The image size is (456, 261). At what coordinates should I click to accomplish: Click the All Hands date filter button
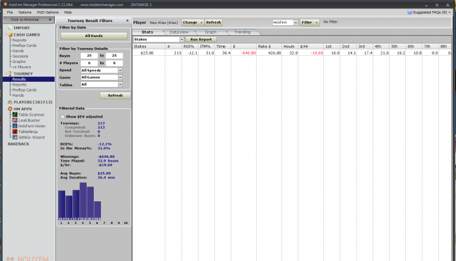click(x=94, y=36)
